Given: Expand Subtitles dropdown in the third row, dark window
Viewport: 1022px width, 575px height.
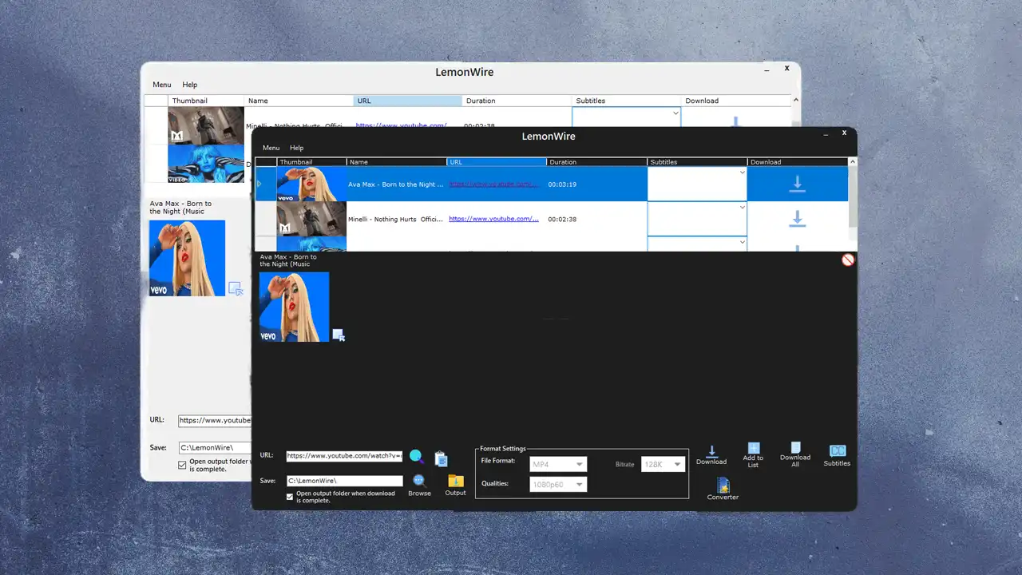Looking at the screenshot, I should 742,242.
